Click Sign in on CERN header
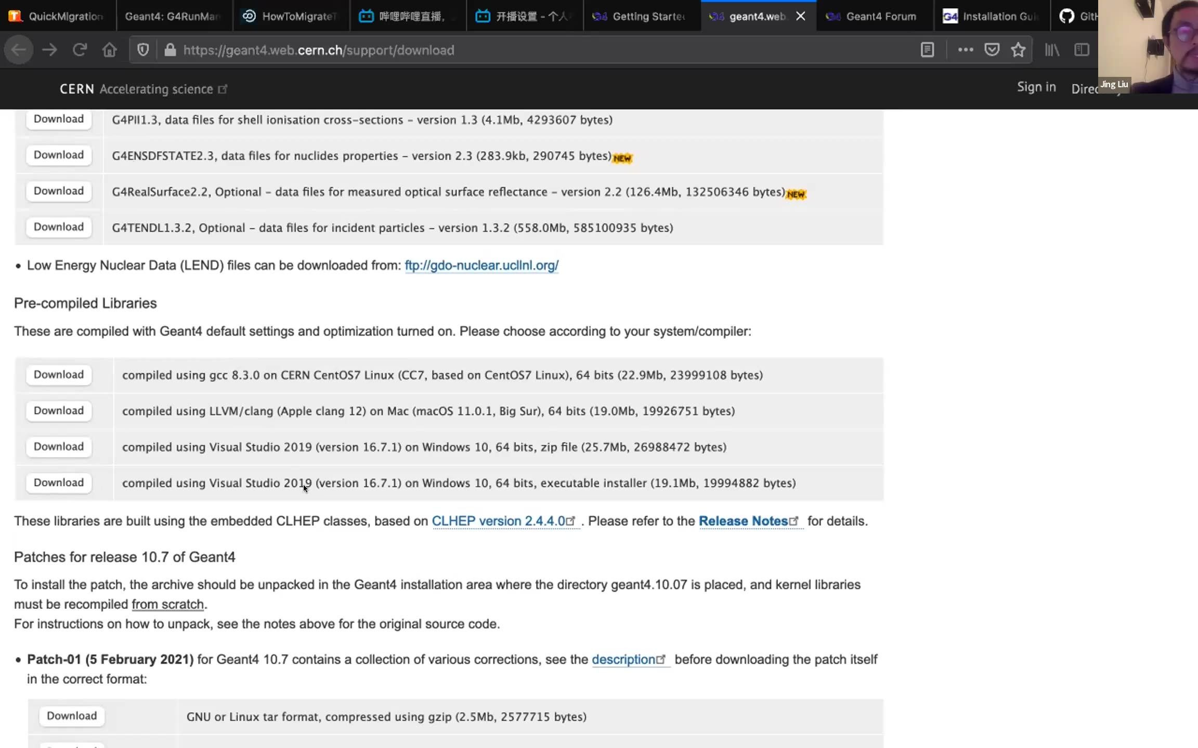The image size is (1198, 748). click(x=1036, y=87)
